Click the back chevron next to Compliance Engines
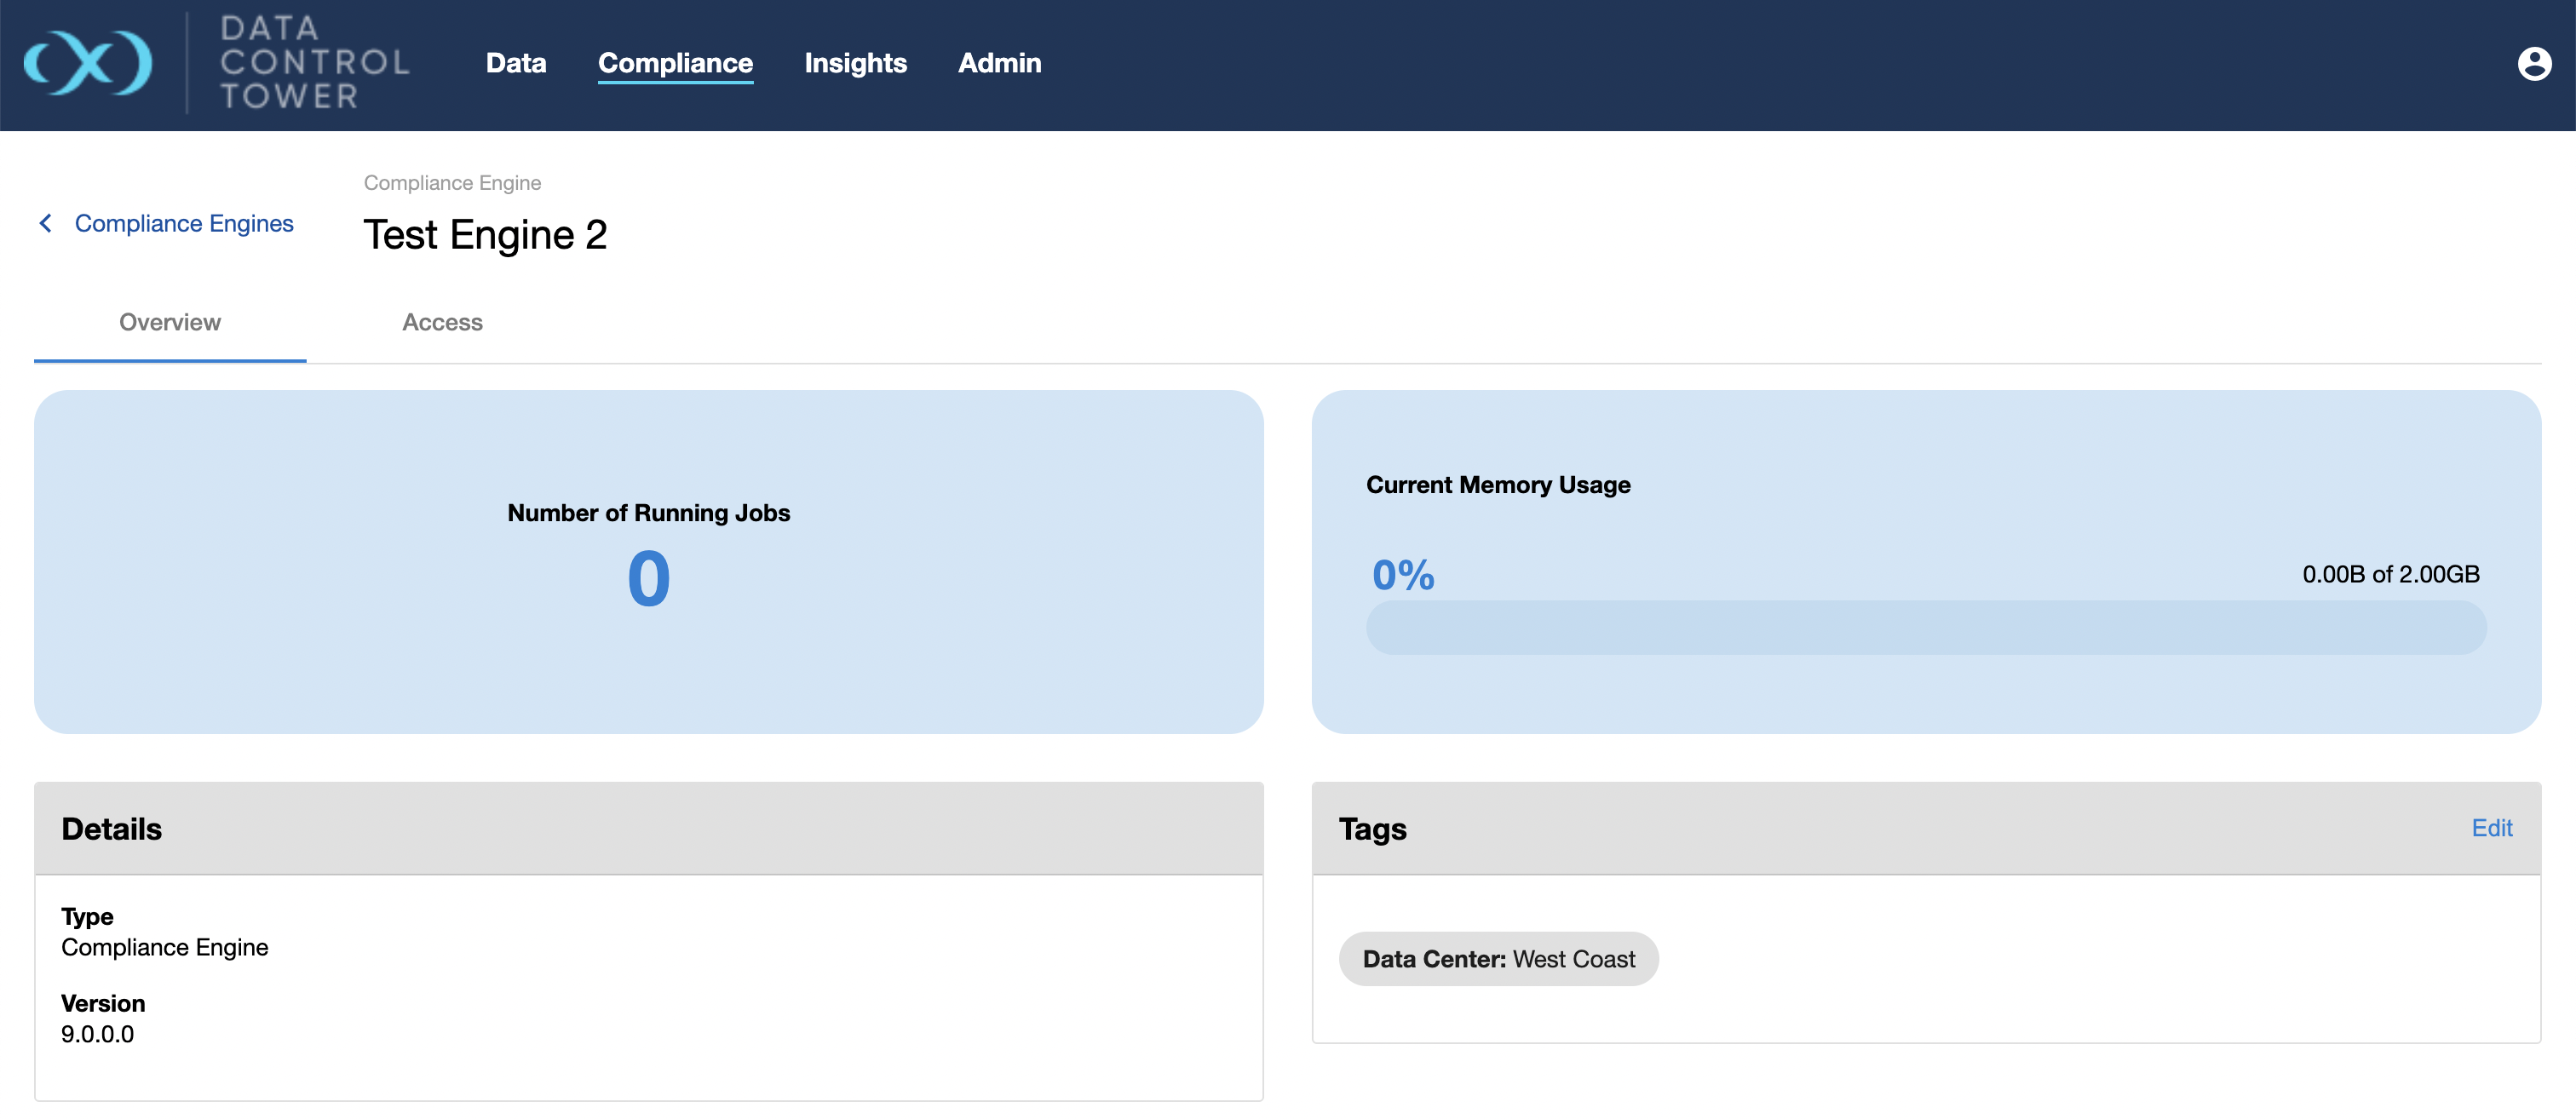The width and height of the screenshot is (2576, 1119). (x=45, y=223)
